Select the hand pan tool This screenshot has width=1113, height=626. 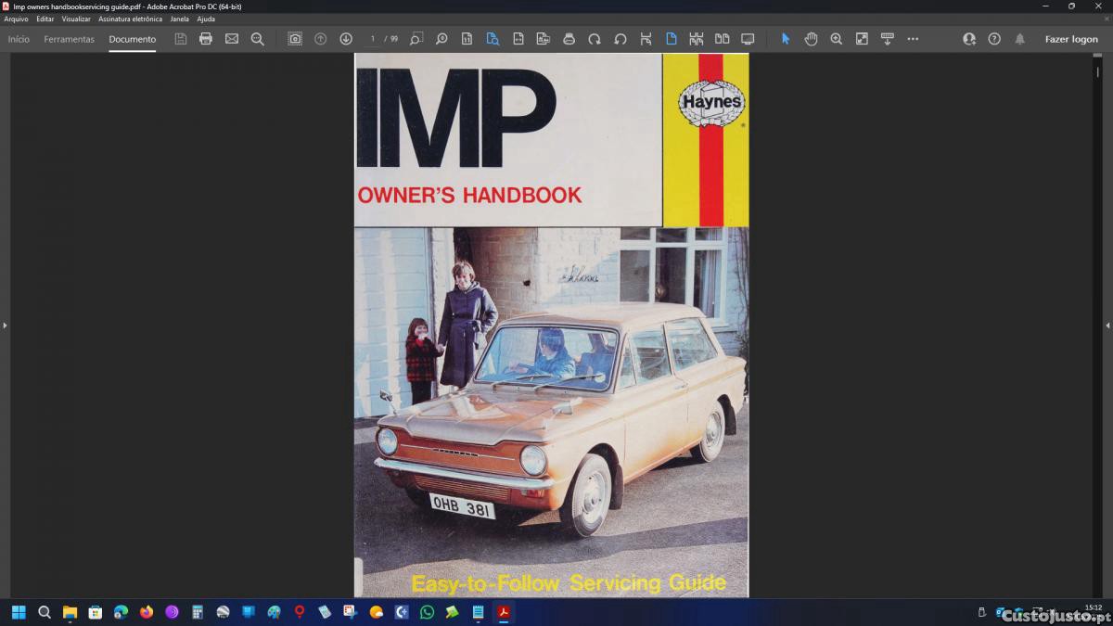pyautogui.click(x=811, y=39)
